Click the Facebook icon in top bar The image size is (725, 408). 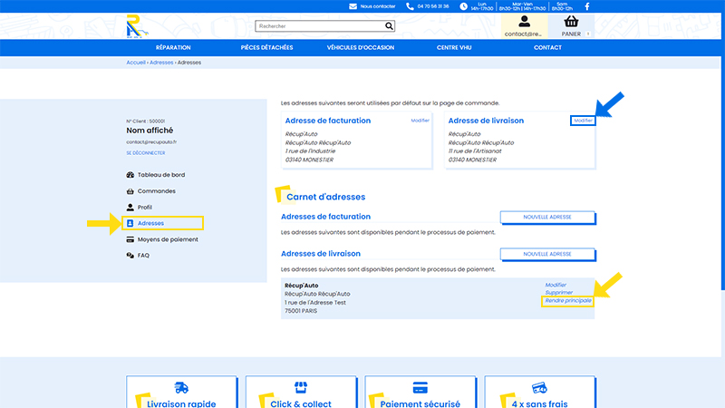pos(587,6)
